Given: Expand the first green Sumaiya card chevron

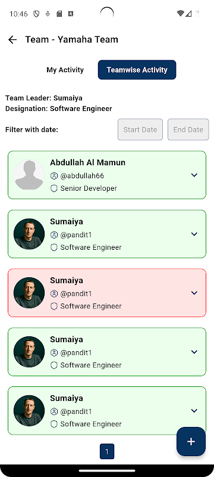Looking at the screenshot, I should click(x=194, y=234).
